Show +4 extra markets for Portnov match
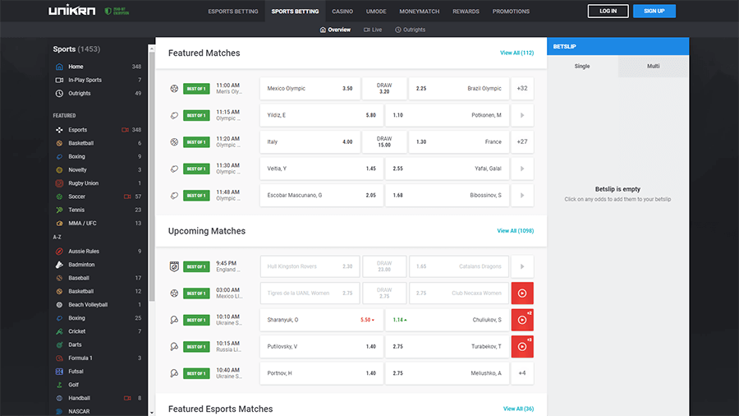This screenshot has width=739, height=416. [x=522, y=373]
